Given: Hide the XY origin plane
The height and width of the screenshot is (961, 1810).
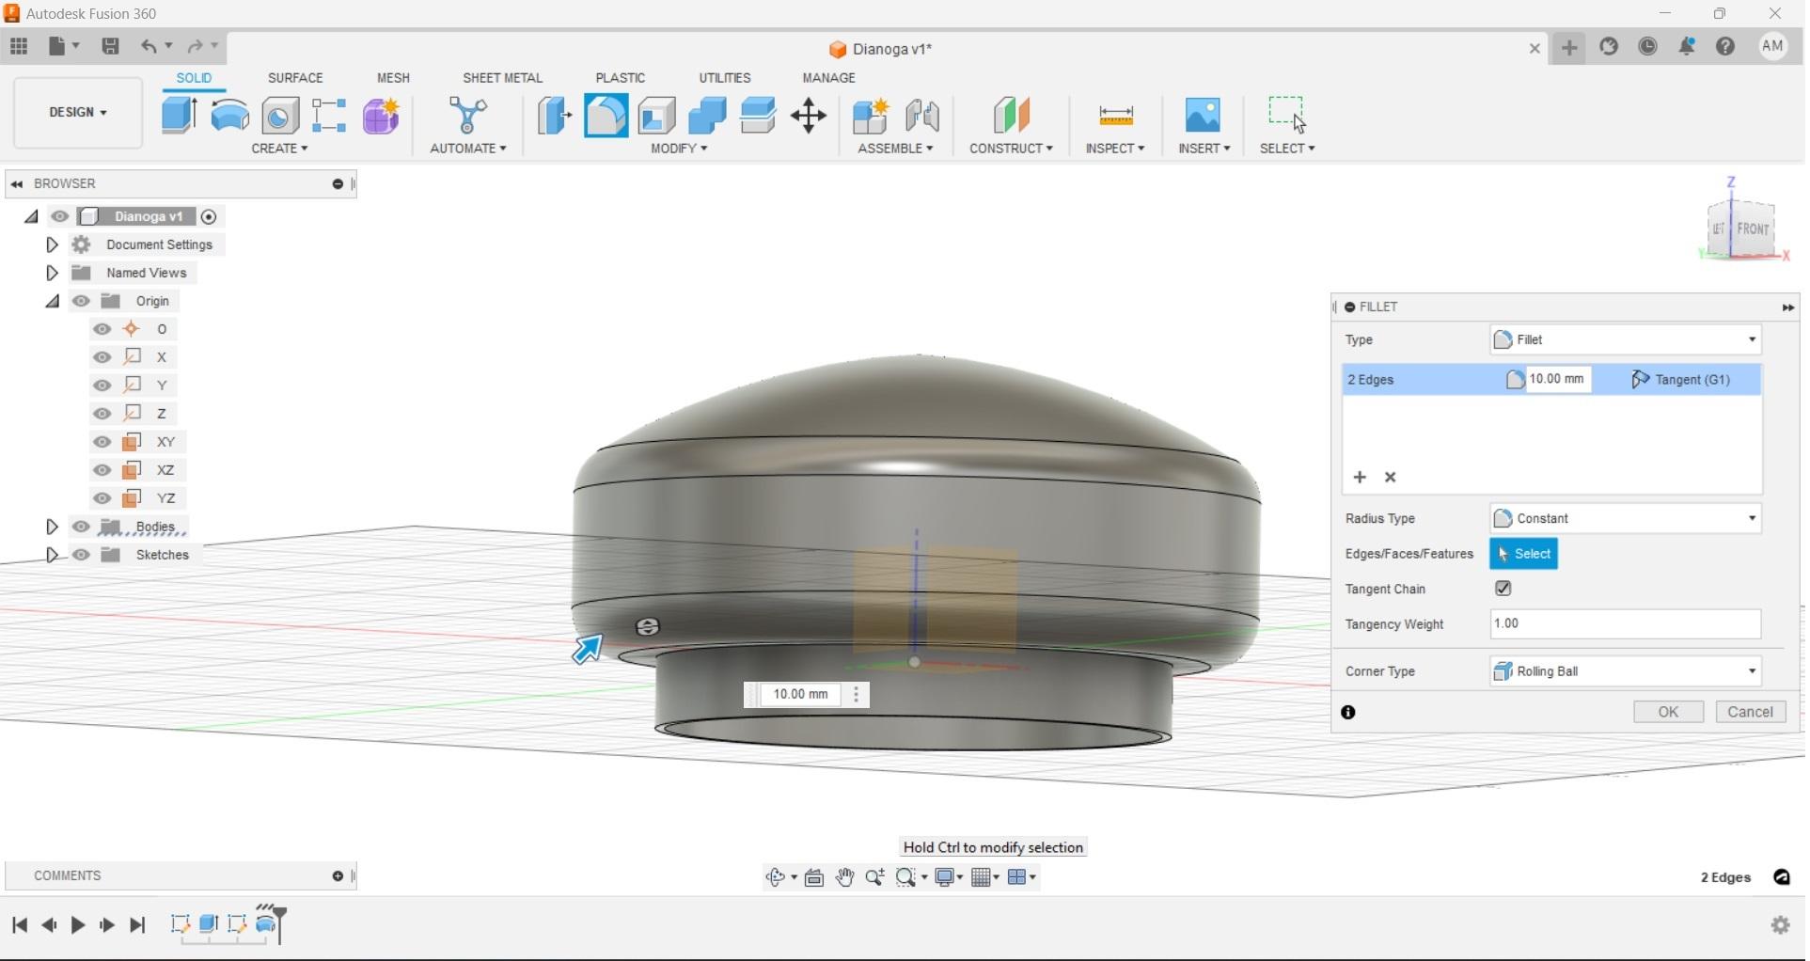Looking at the screenshot, I should coord(102,442).
